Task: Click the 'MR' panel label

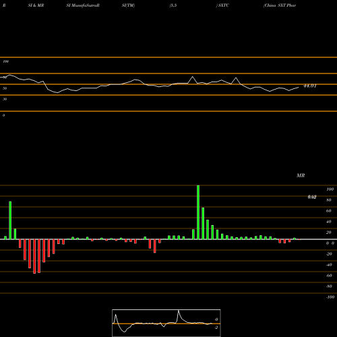Action: (301, 175)
